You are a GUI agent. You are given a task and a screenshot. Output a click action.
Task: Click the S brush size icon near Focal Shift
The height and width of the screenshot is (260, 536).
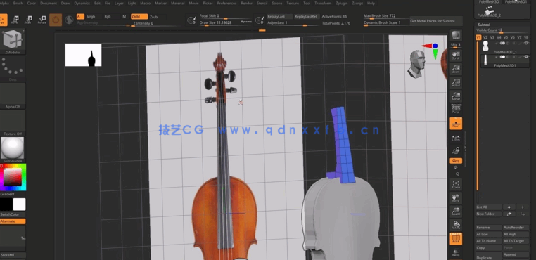[x=191, y=20]
